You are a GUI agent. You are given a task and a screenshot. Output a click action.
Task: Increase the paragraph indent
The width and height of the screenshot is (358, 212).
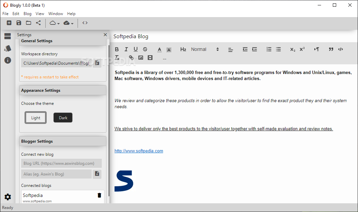(254, 49)
